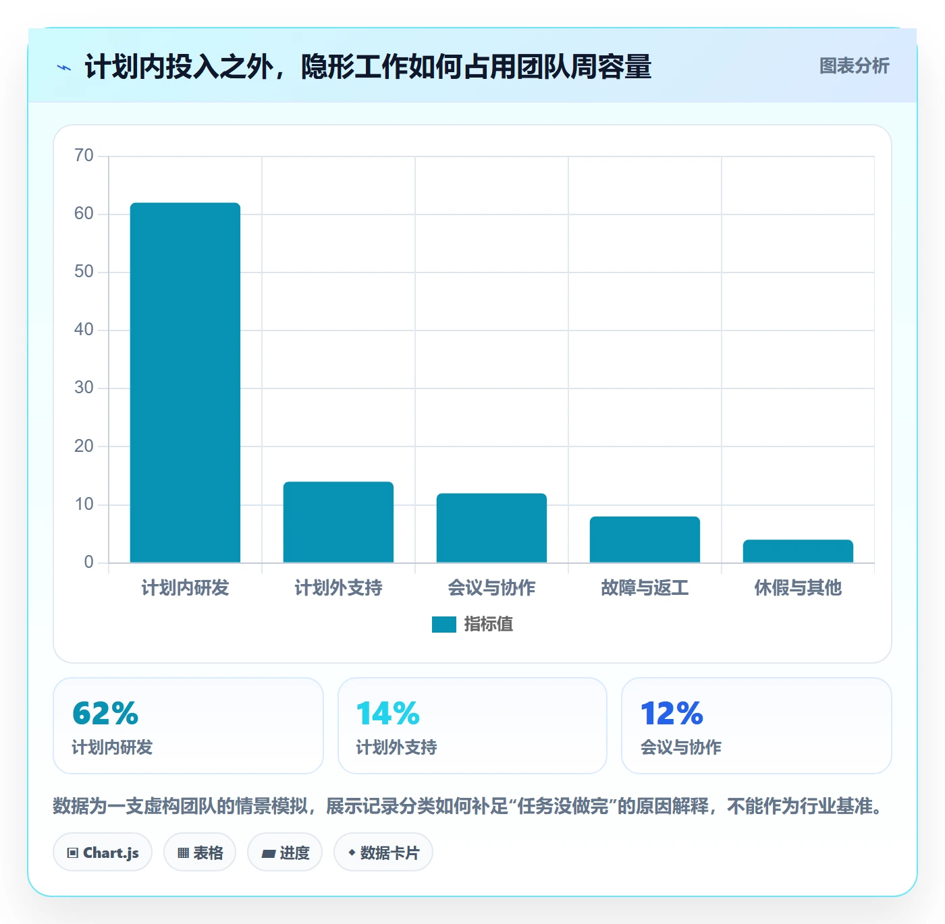Click the y-axis value 30
Screen dimensions: 945x924
coord(84,388)
